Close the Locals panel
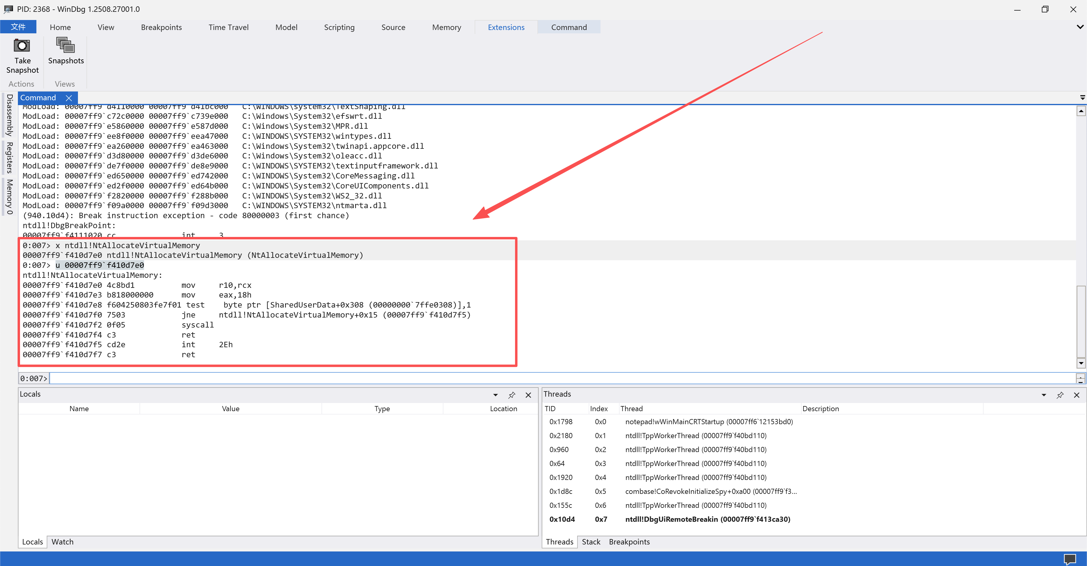Image resolution: width=1087 pixels, height=566 pixels. [528, 395]
